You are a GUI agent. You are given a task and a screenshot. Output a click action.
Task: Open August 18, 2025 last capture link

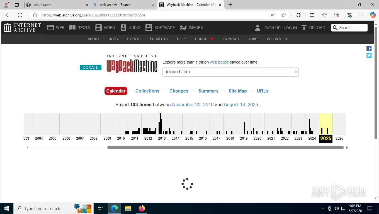241,104
